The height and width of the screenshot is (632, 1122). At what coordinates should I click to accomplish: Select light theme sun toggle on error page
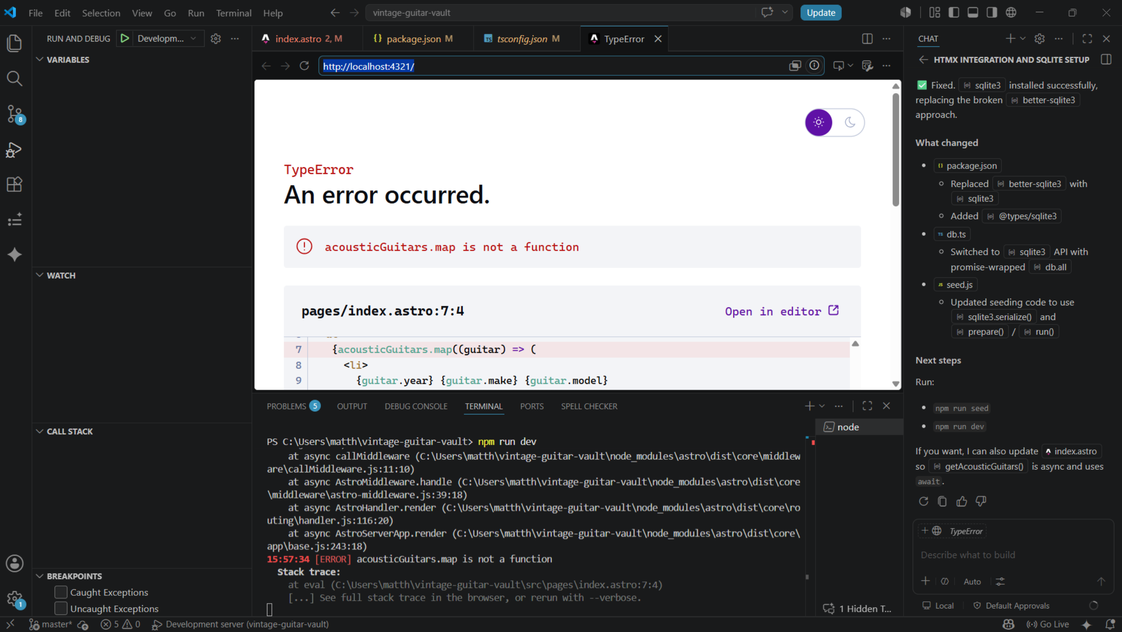click(818, 122)
